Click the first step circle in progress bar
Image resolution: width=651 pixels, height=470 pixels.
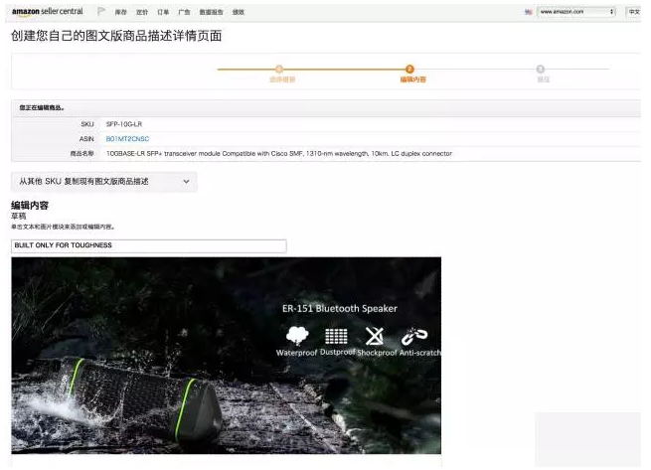[x=279, y=70]
